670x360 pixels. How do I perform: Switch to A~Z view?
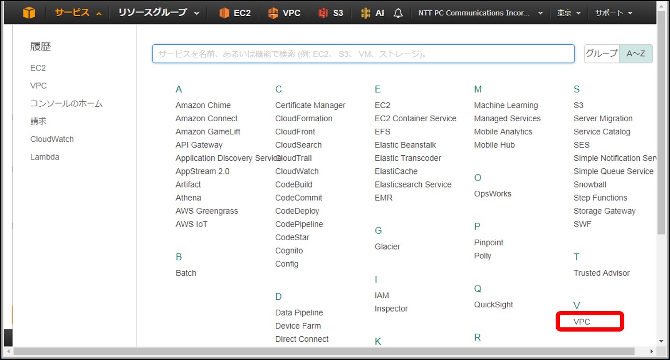click(x=636, y=54)
